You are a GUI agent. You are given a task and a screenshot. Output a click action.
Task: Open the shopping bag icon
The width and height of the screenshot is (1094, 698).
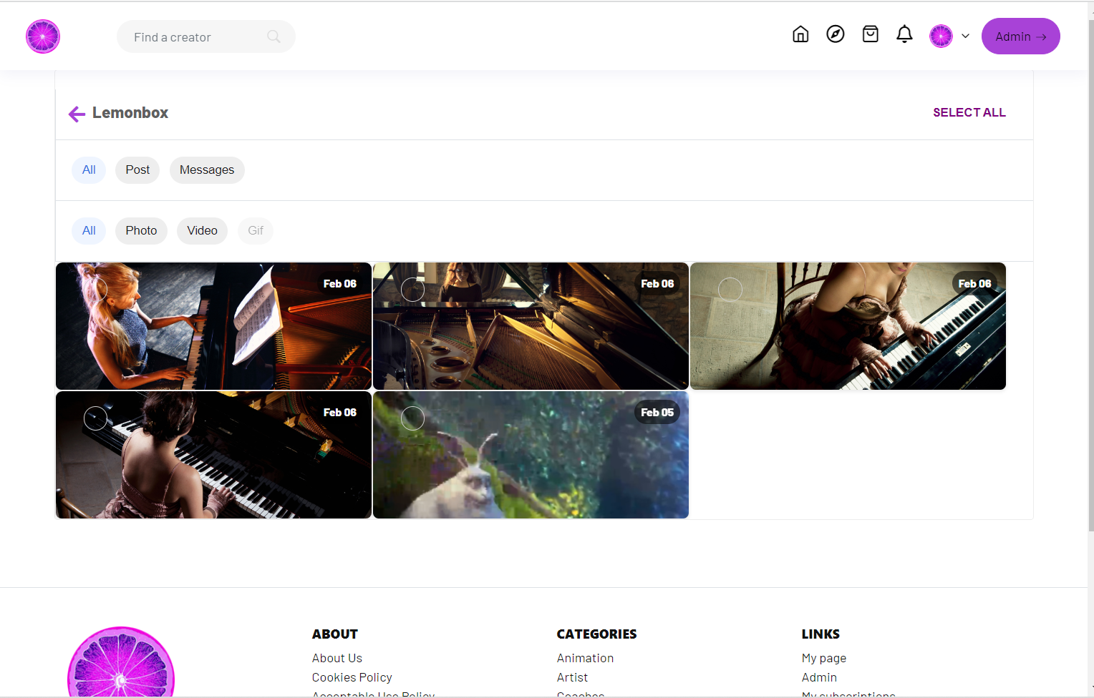[870, 34]
